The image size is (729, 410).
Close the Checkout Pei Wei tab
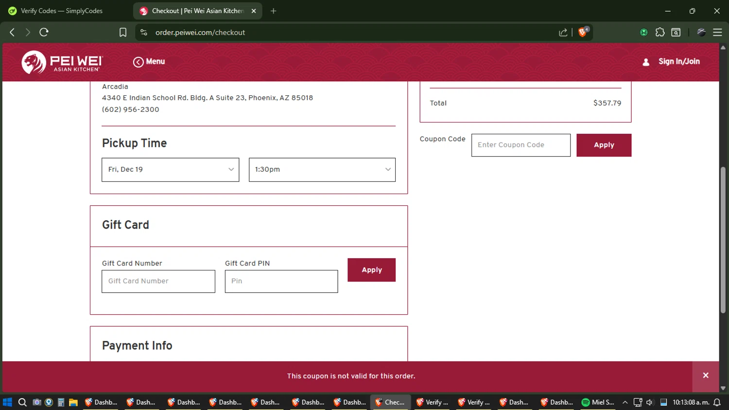click(x=254, y=11)
